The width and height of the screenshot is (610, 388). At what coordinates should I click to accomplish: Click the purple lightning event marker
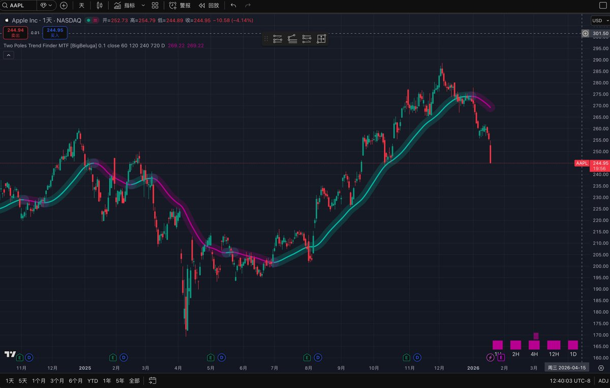[490, 358]
